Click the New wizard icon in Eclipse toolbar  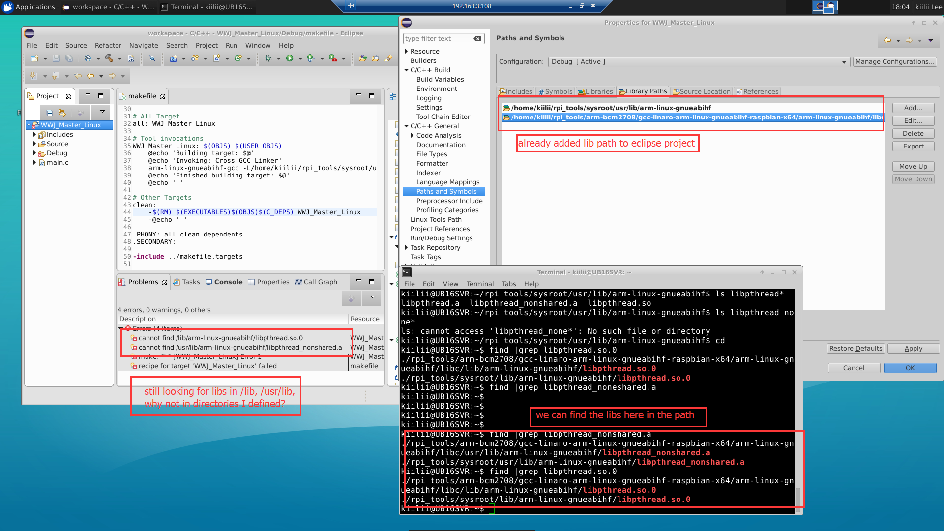[x=34, y=59]
